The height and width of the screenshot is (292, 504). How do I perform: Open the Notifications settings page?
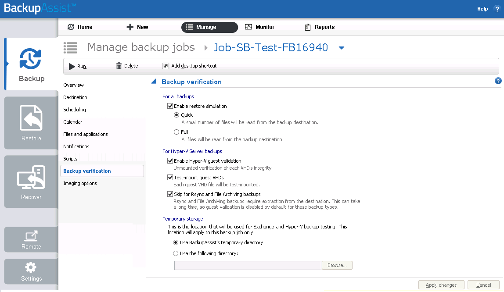coord(76,146)
